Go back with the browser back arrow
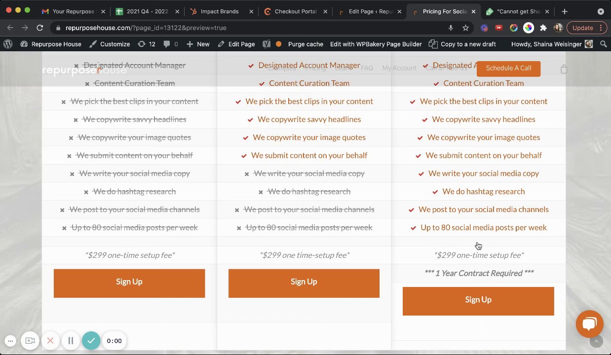 coord(10,28)
